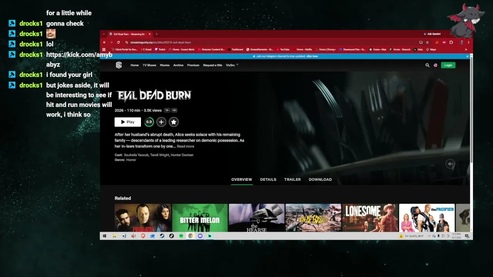493x277 pixels.
Task: Switch to the TRAILER tab
Action: click(292, 180)
